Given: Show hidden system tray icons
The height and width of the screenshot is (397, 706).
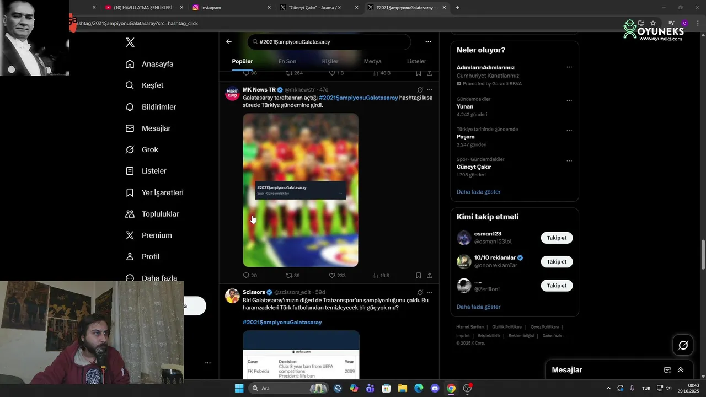Looking at the screenshot, I should 608,388.
